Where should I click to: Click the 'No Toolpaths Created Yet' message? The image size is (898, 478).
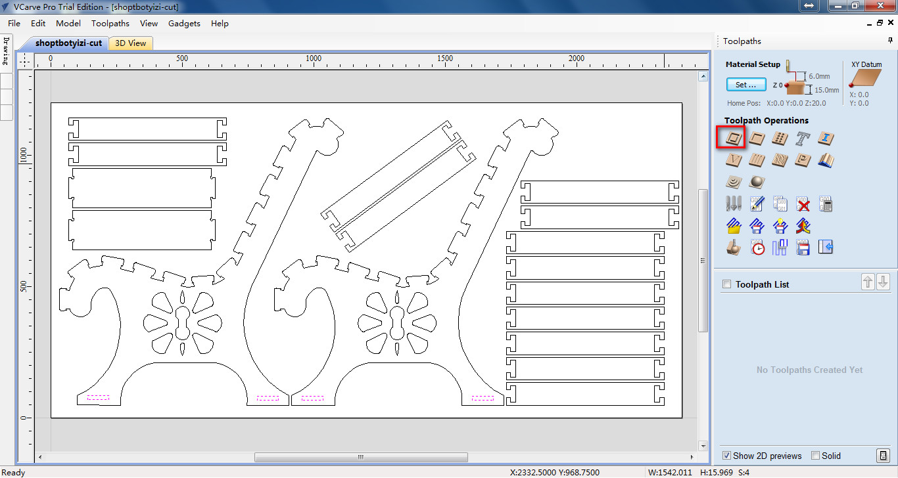pos(809,370)
